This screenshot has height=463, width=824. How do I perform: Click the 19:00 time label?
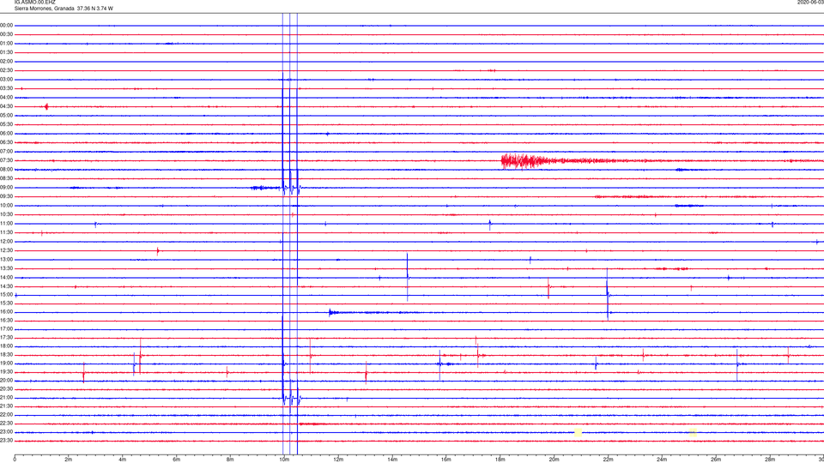click(x=7, y=364)
